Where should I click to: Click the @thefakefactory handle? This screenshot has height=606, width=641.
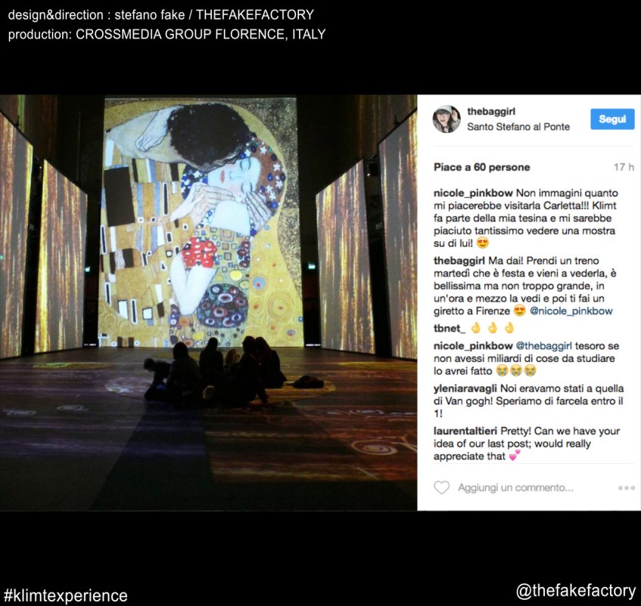tap(576, 591)
